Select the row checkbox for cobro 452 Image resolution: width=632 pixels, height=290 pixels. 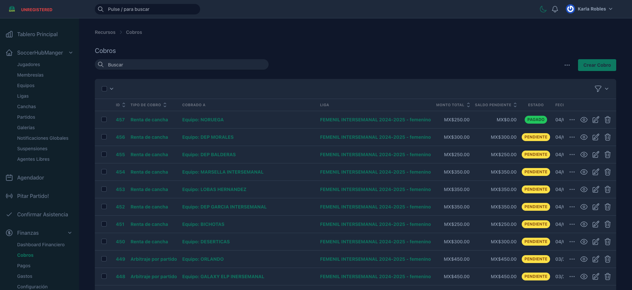[104, 207]
